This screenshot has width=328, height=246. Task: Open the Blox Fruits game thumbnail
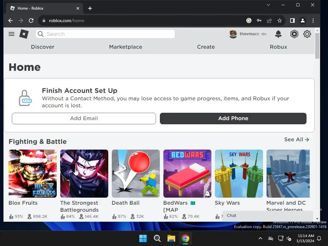(33, 173)
